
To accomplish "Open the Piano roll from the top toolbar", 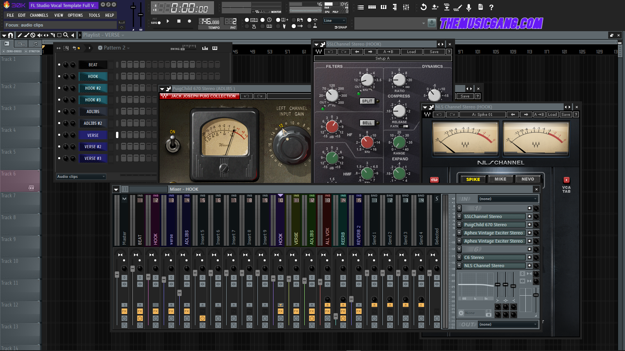I will (x=384, y=7).
